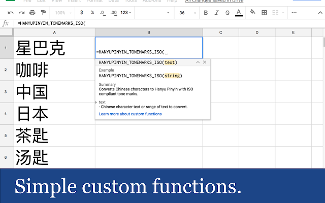This screenshot has width=325, height=203.
Task: Select row 4 header
Action: 6,114
